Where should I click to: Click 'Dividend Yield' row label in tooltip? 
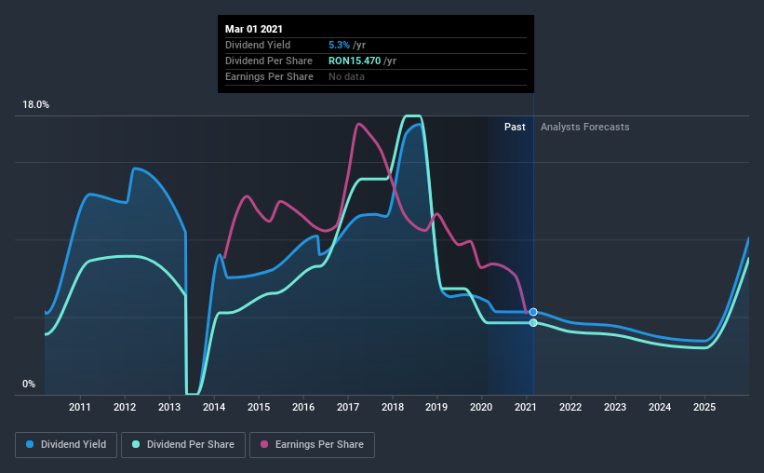point(258,45)
